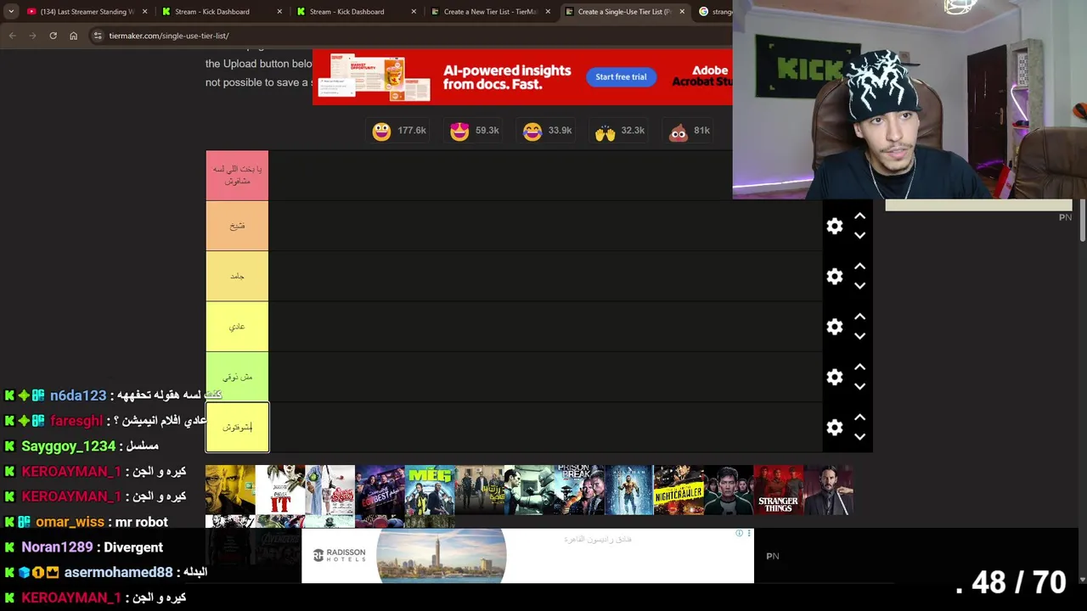Click the grinning emoji reaction with 177.6k

click(x=399, y=131)
